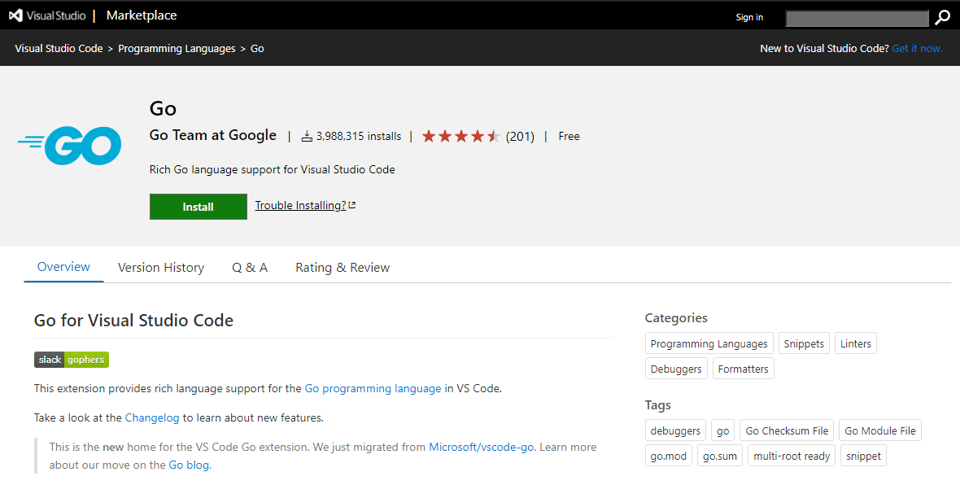Click the go.sum tag
Image resolution: width=960 pixels, height=485 pixels.
[x=720, y=456]
